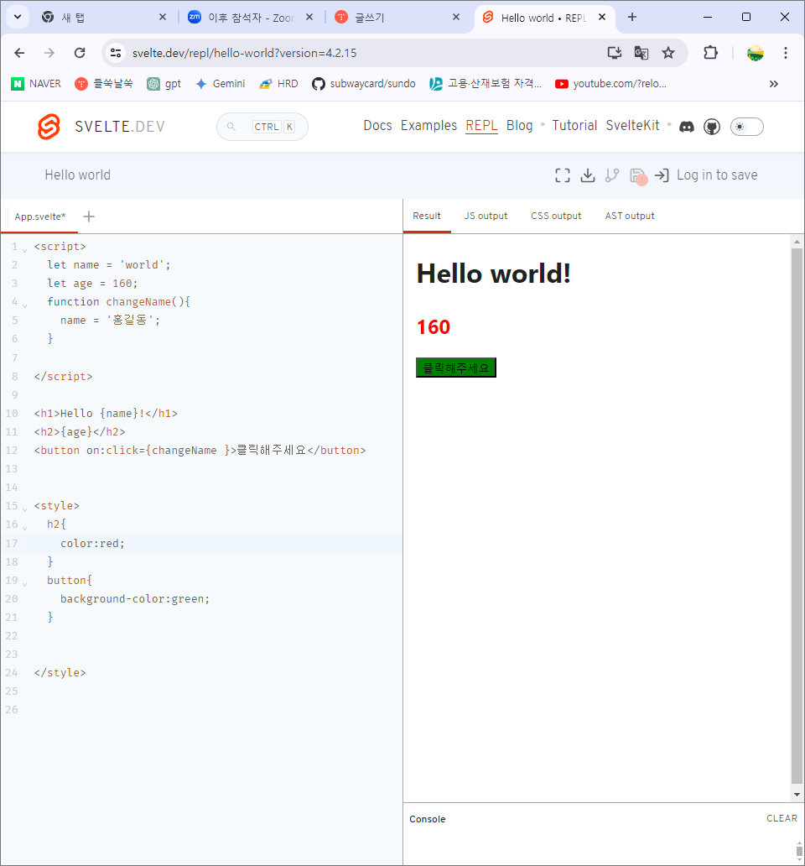
Task: Open the Chrome tab search dropdown
Action: click(18, 17)
